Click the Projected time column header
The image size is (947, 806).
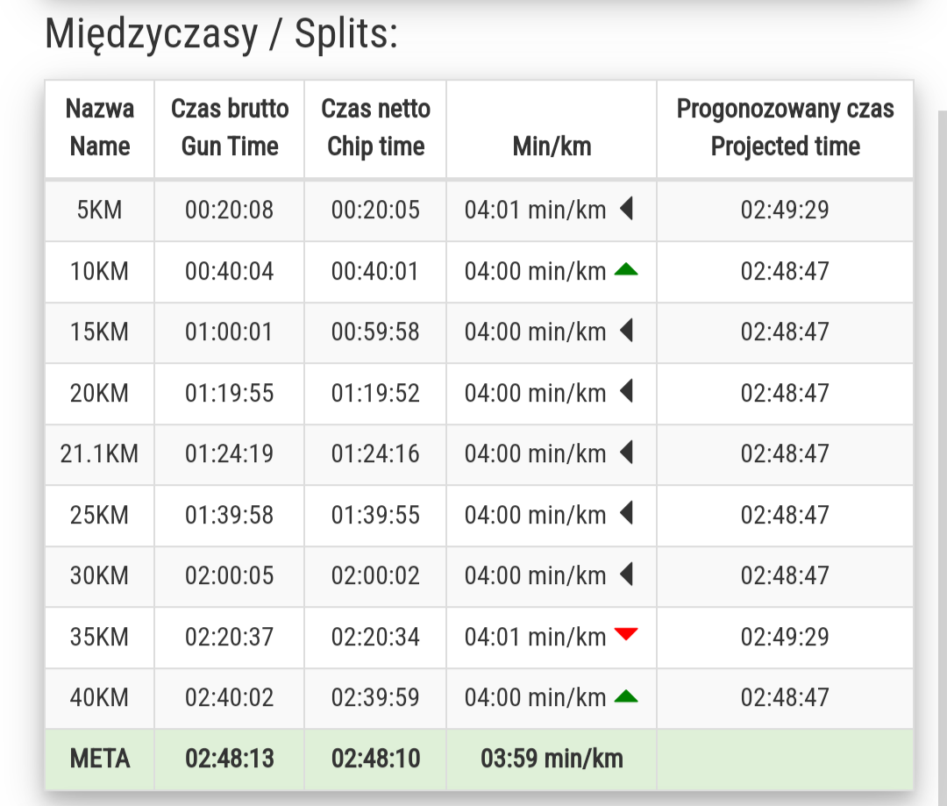click(x=785, y=128)
